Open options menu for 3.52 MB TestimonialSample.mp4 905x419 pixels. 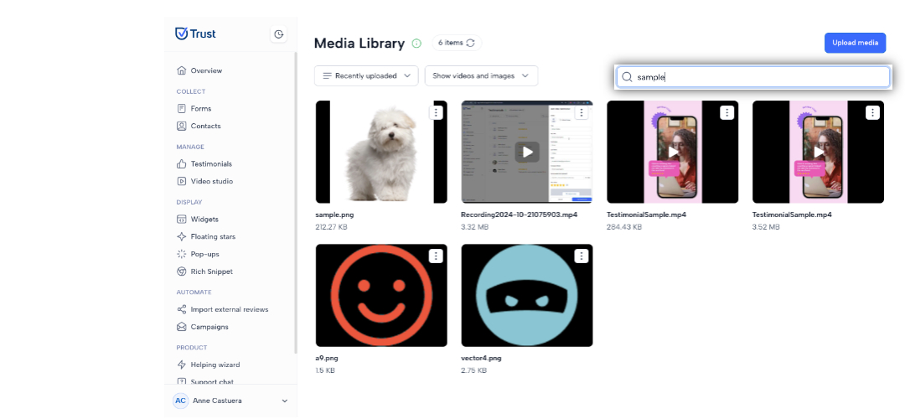coord(872,112)
